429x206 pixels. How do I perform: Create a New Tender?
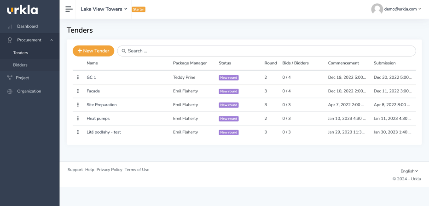93,51
